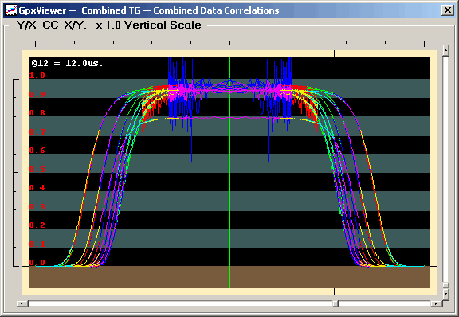The height and width of the screenshot is (317, 459).
Task: Click the vertical scrollbar down arrow
Action: coord(445,294)
